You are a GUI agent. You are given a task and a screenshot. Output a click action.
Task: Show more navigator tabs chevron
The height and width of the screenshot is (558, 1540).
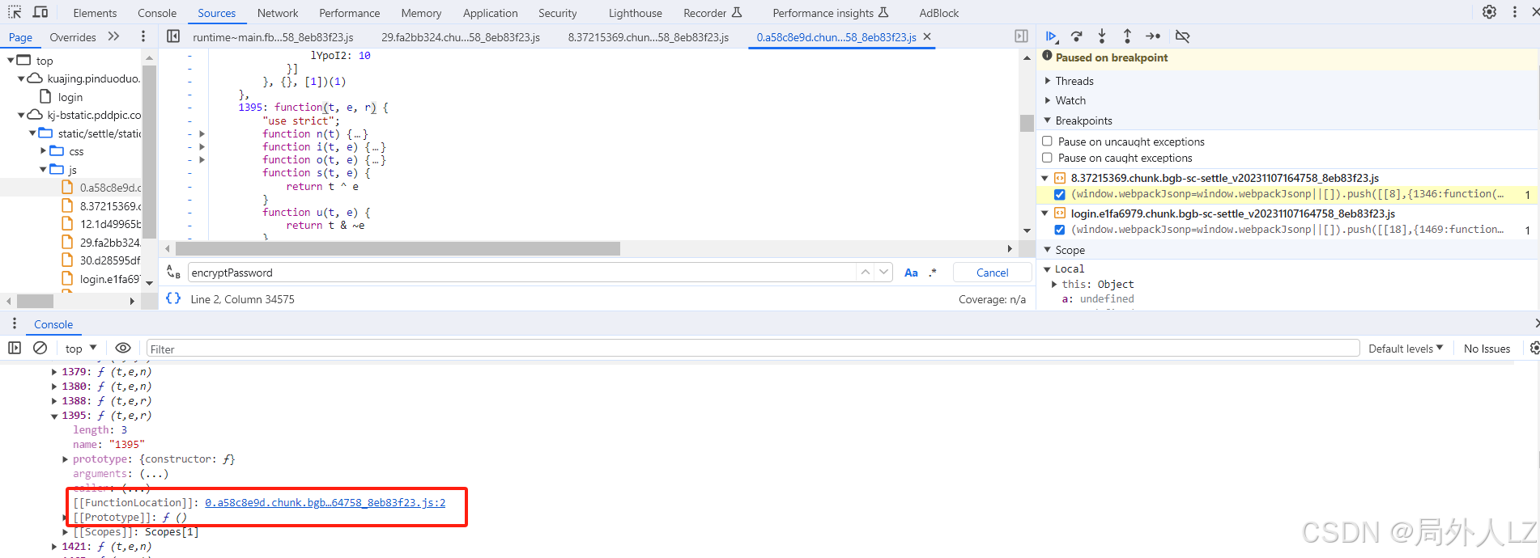(x=113, y=36)
